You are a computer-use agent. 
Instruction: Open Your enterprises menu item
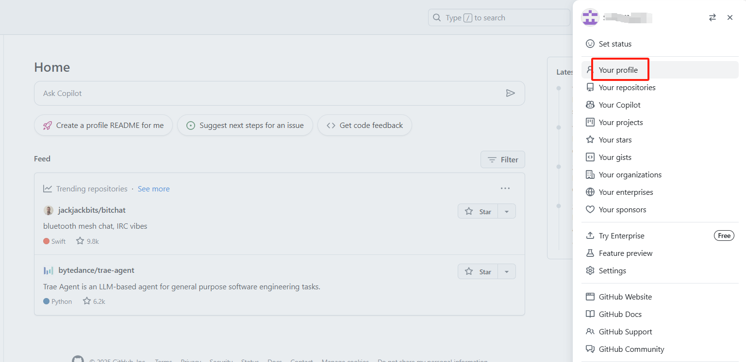coord(660,192)
